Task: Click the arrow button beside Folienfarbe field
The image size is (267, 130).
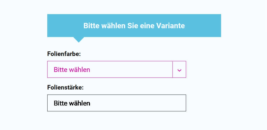Action: point(179,70)
